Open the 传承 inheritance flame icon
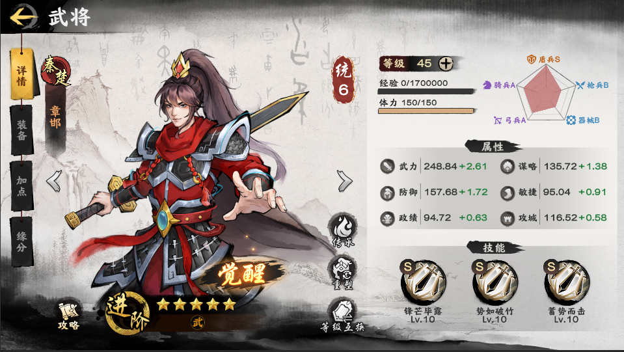The image size is (624, 352). (x=343, y=230)
